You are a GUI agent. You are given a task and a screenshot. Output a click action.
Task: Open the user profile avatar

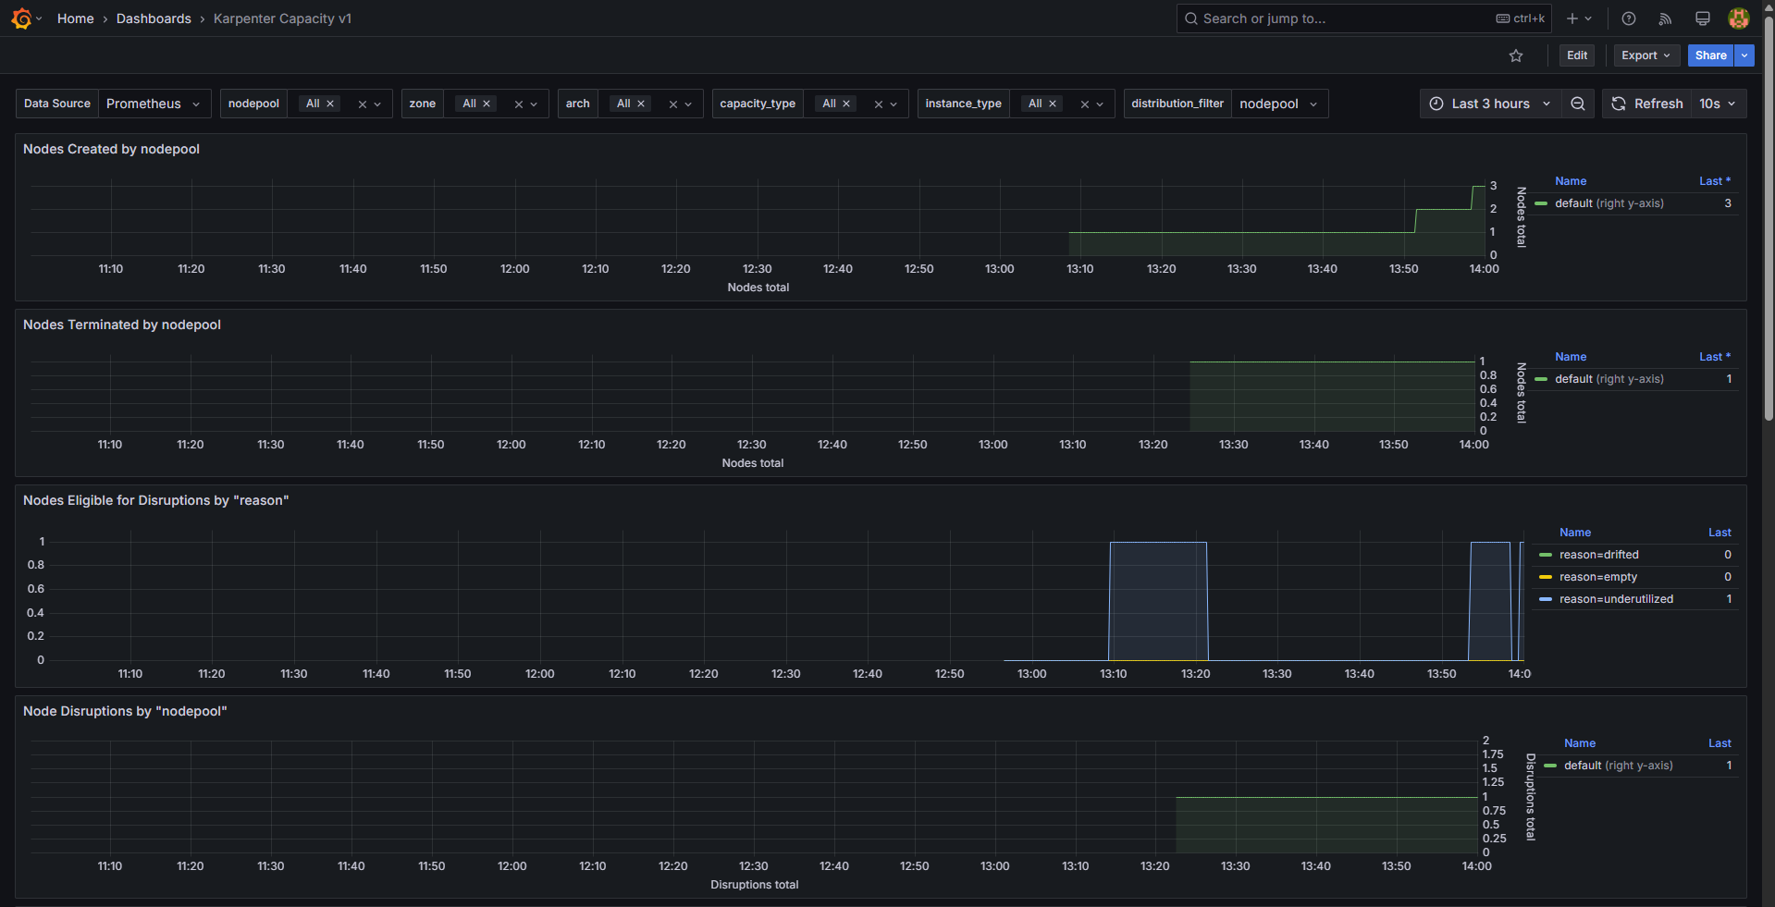click(x=1739, y=18)
